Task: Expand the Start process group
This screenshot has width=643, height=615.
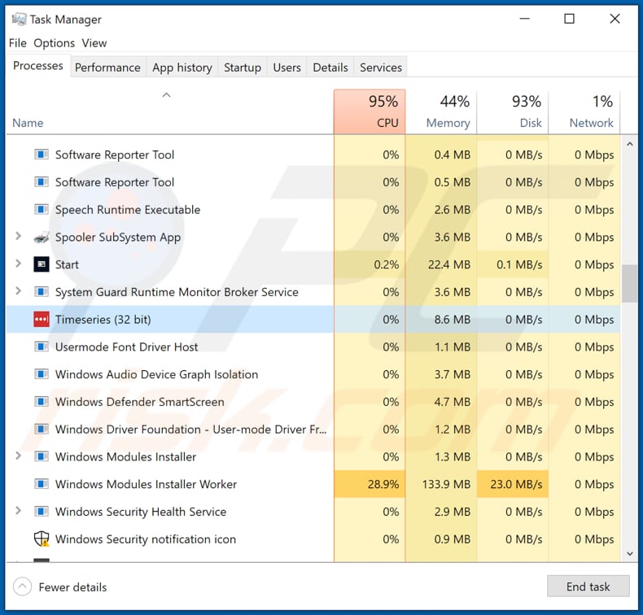Action: 18,264
